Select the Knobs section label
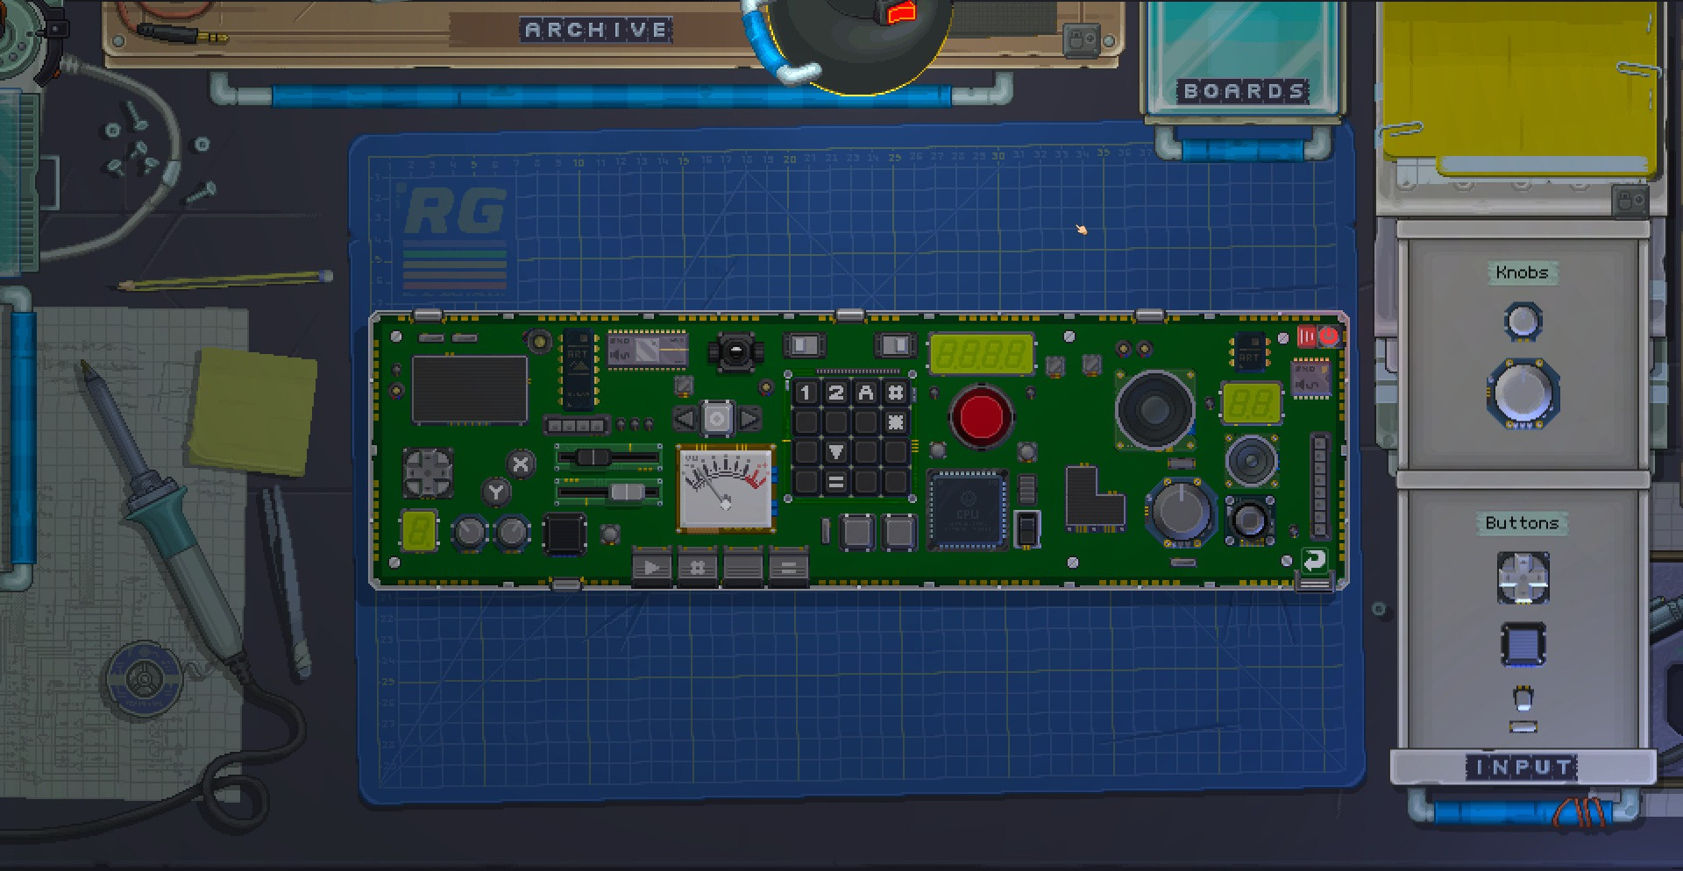This screenshot has width=1683, height=871. (1522, 273)
